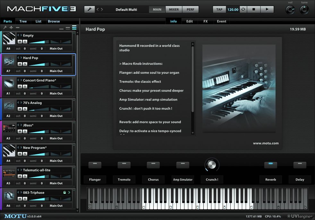Click the 120.00 tempo field
315x220 pixels.
[233, 9]
